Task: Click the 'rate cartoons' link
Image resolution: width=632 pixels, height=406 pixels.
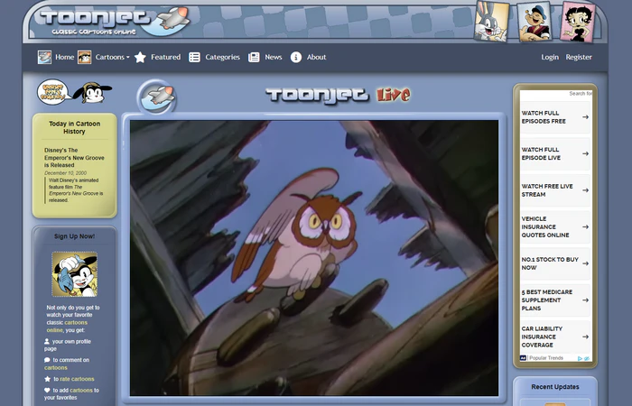Action: coord(77,379)
